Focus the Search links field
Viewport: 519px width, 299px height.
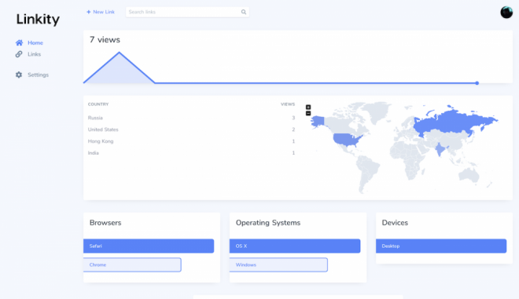point(187,12)
